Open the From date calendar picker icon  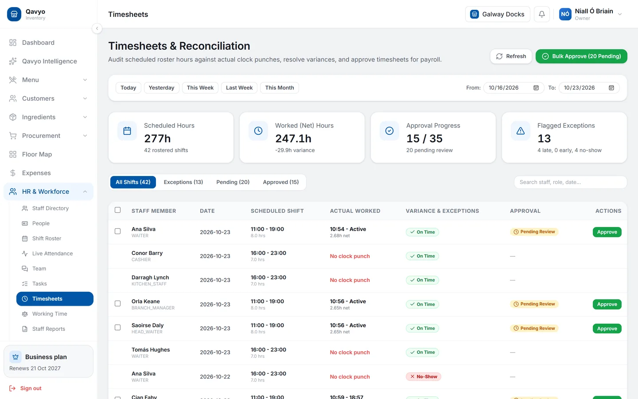click(536, 88)
